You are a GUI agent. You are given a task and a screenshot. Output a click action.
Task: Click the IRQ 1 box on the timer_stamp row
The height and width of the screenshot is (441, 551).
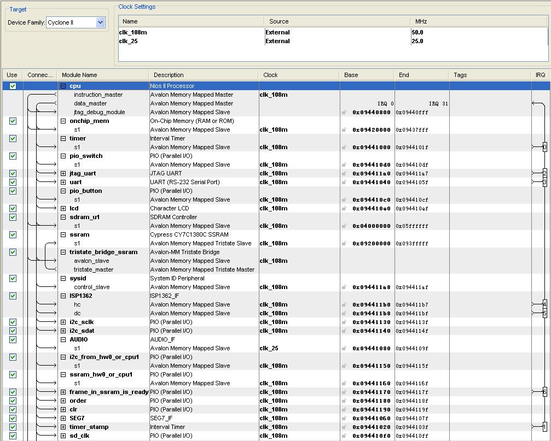544,427
